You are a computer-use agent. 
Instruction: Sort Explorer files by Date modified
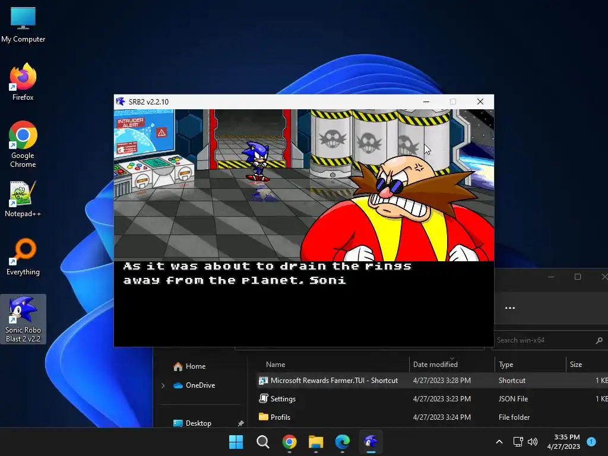point(435,365)
